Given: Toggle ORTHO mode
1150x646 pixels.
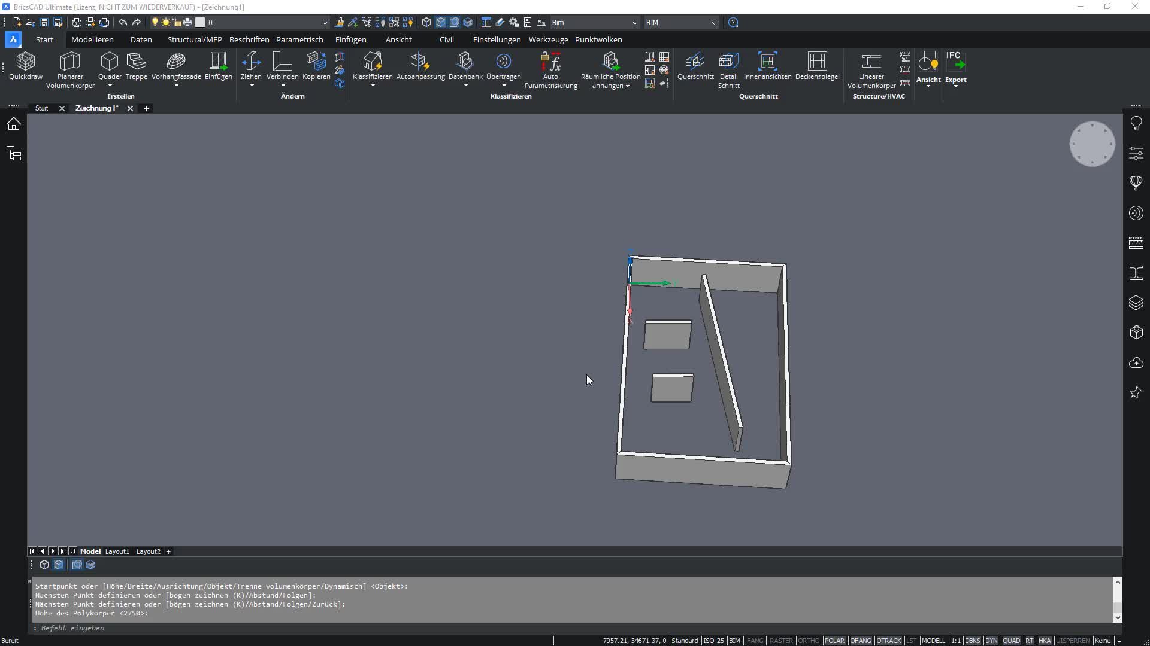Looking at the screenshot, I should pyautogui.click(x=809, y=641).
